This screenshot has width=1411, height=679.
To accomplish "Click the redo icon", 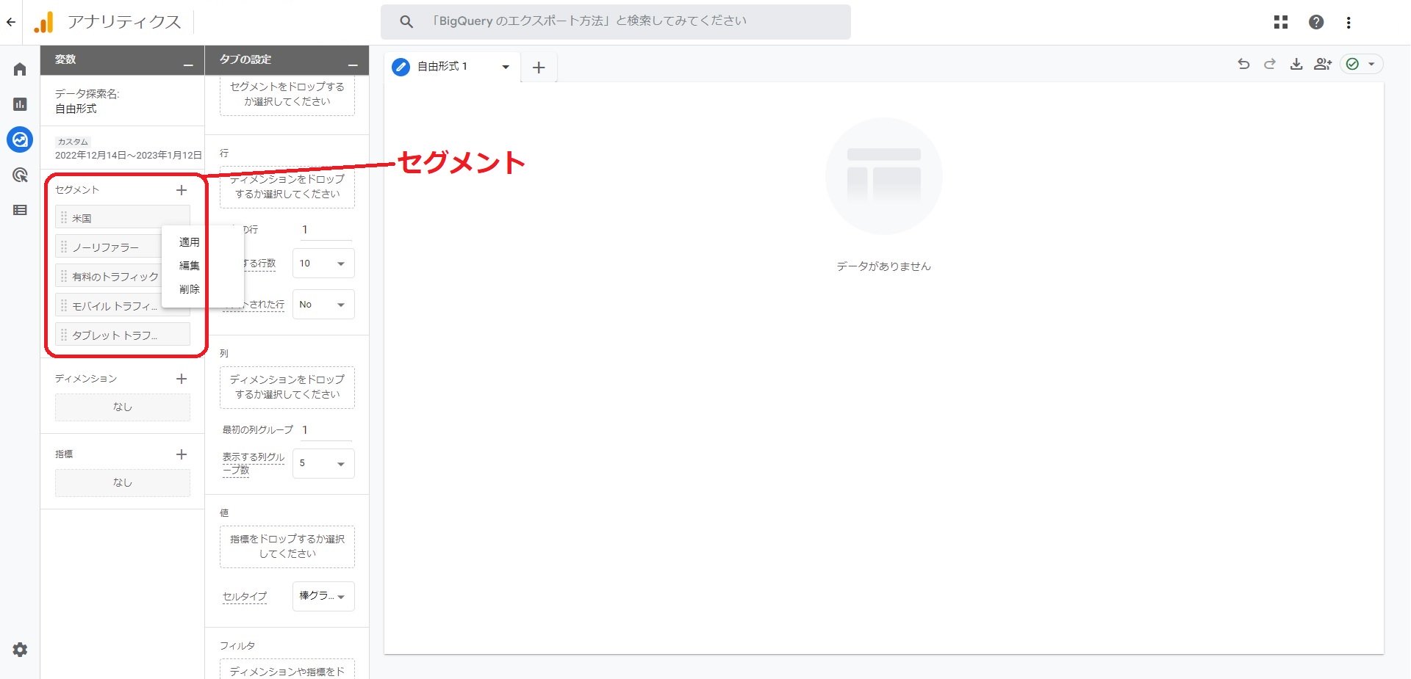I will [1270, 64].
